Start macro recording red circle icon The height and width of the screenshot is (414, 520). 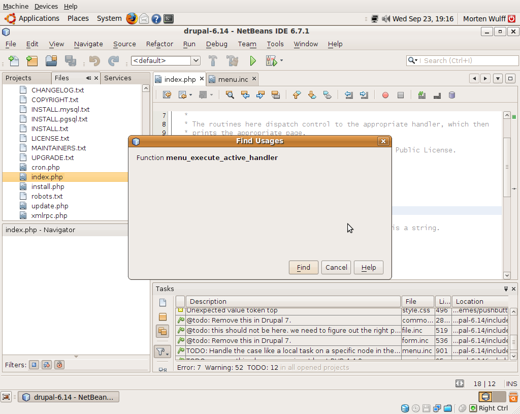click(x=385, y=95)
